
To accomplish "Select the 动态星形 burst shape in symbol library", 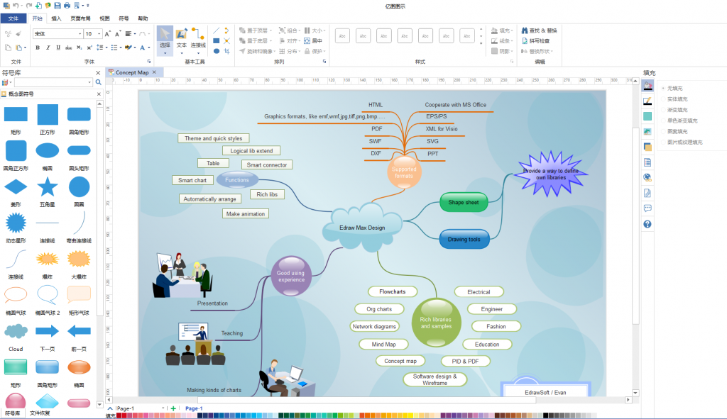I will (x=16, y=223).
